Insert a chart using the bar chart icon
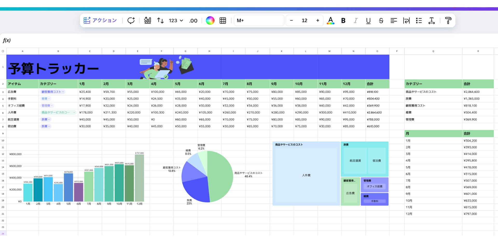This screenshot has width=498, height=243. [x=148, y=20]
